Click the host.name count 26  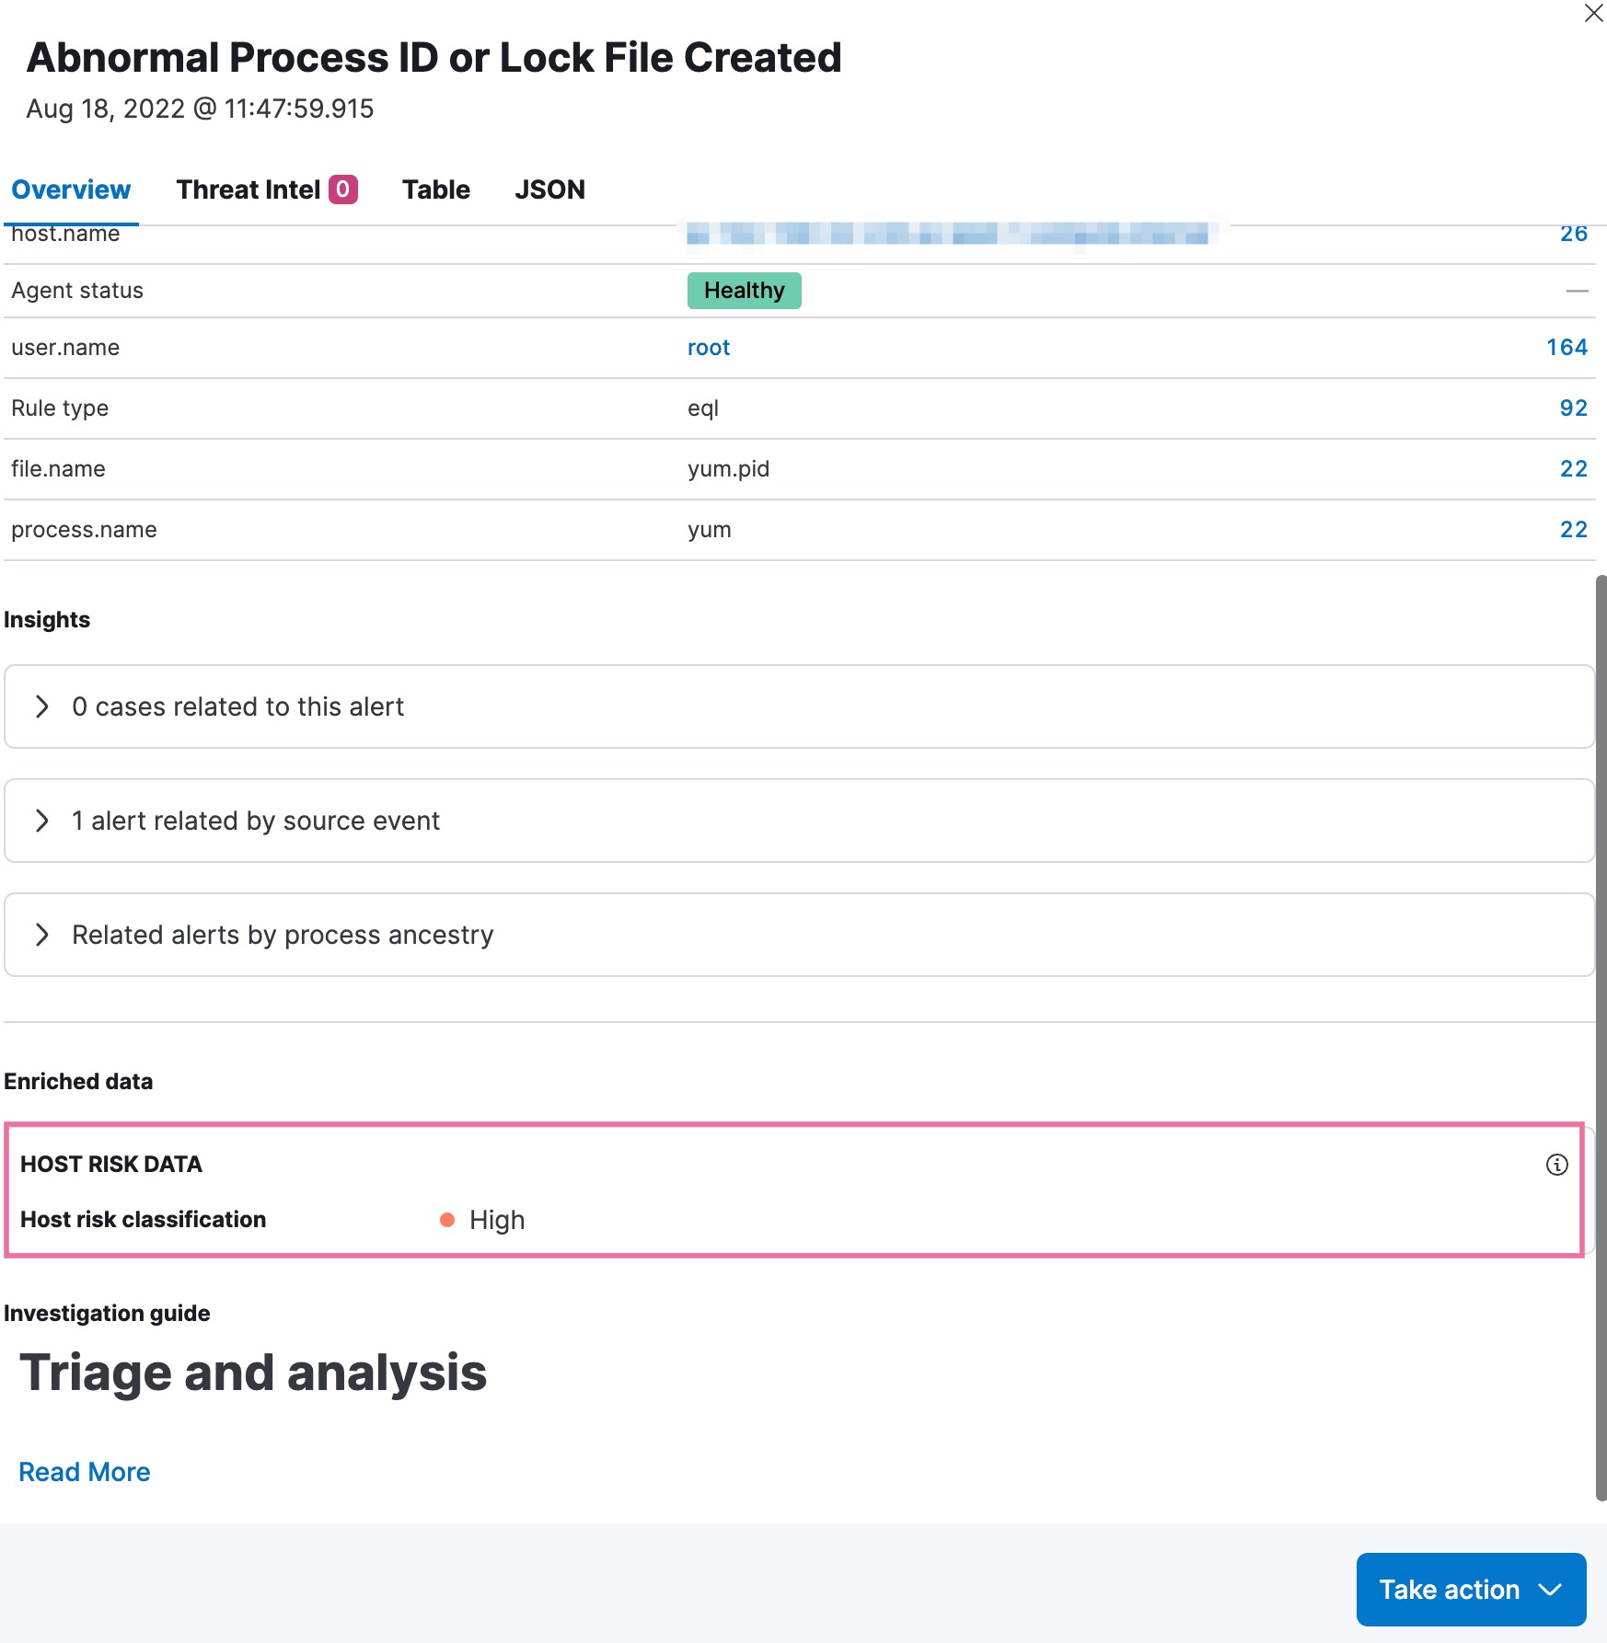click(1573, 234)
